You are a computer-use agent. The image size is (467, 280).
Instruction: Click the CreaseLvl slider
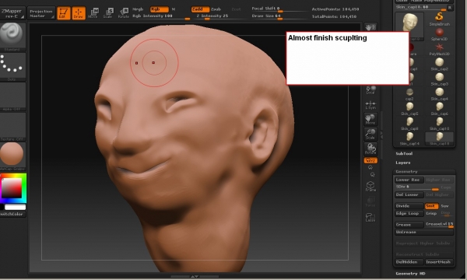pos(439,224)
